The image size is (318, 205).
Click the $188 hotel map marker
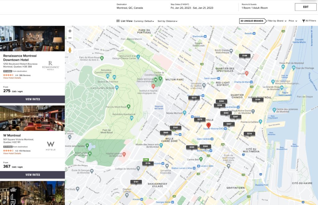[x=245, y=56]
